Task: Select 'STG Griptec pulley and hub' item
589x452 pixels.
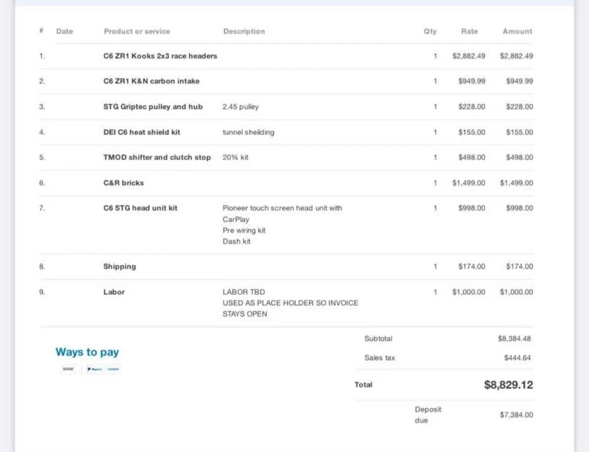Action: (153, 107)
